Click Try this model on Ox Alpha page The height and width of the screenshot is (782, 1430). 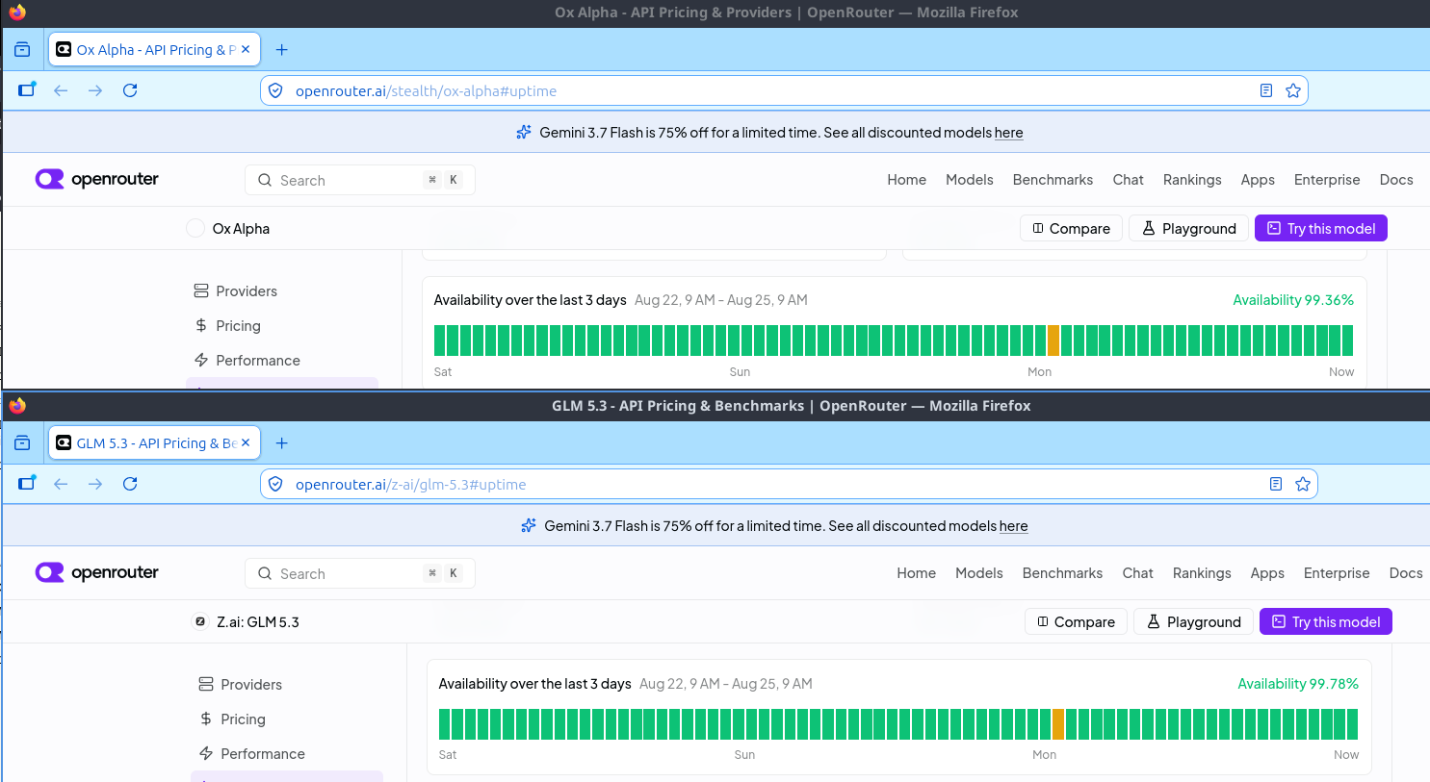(1320, 228)
